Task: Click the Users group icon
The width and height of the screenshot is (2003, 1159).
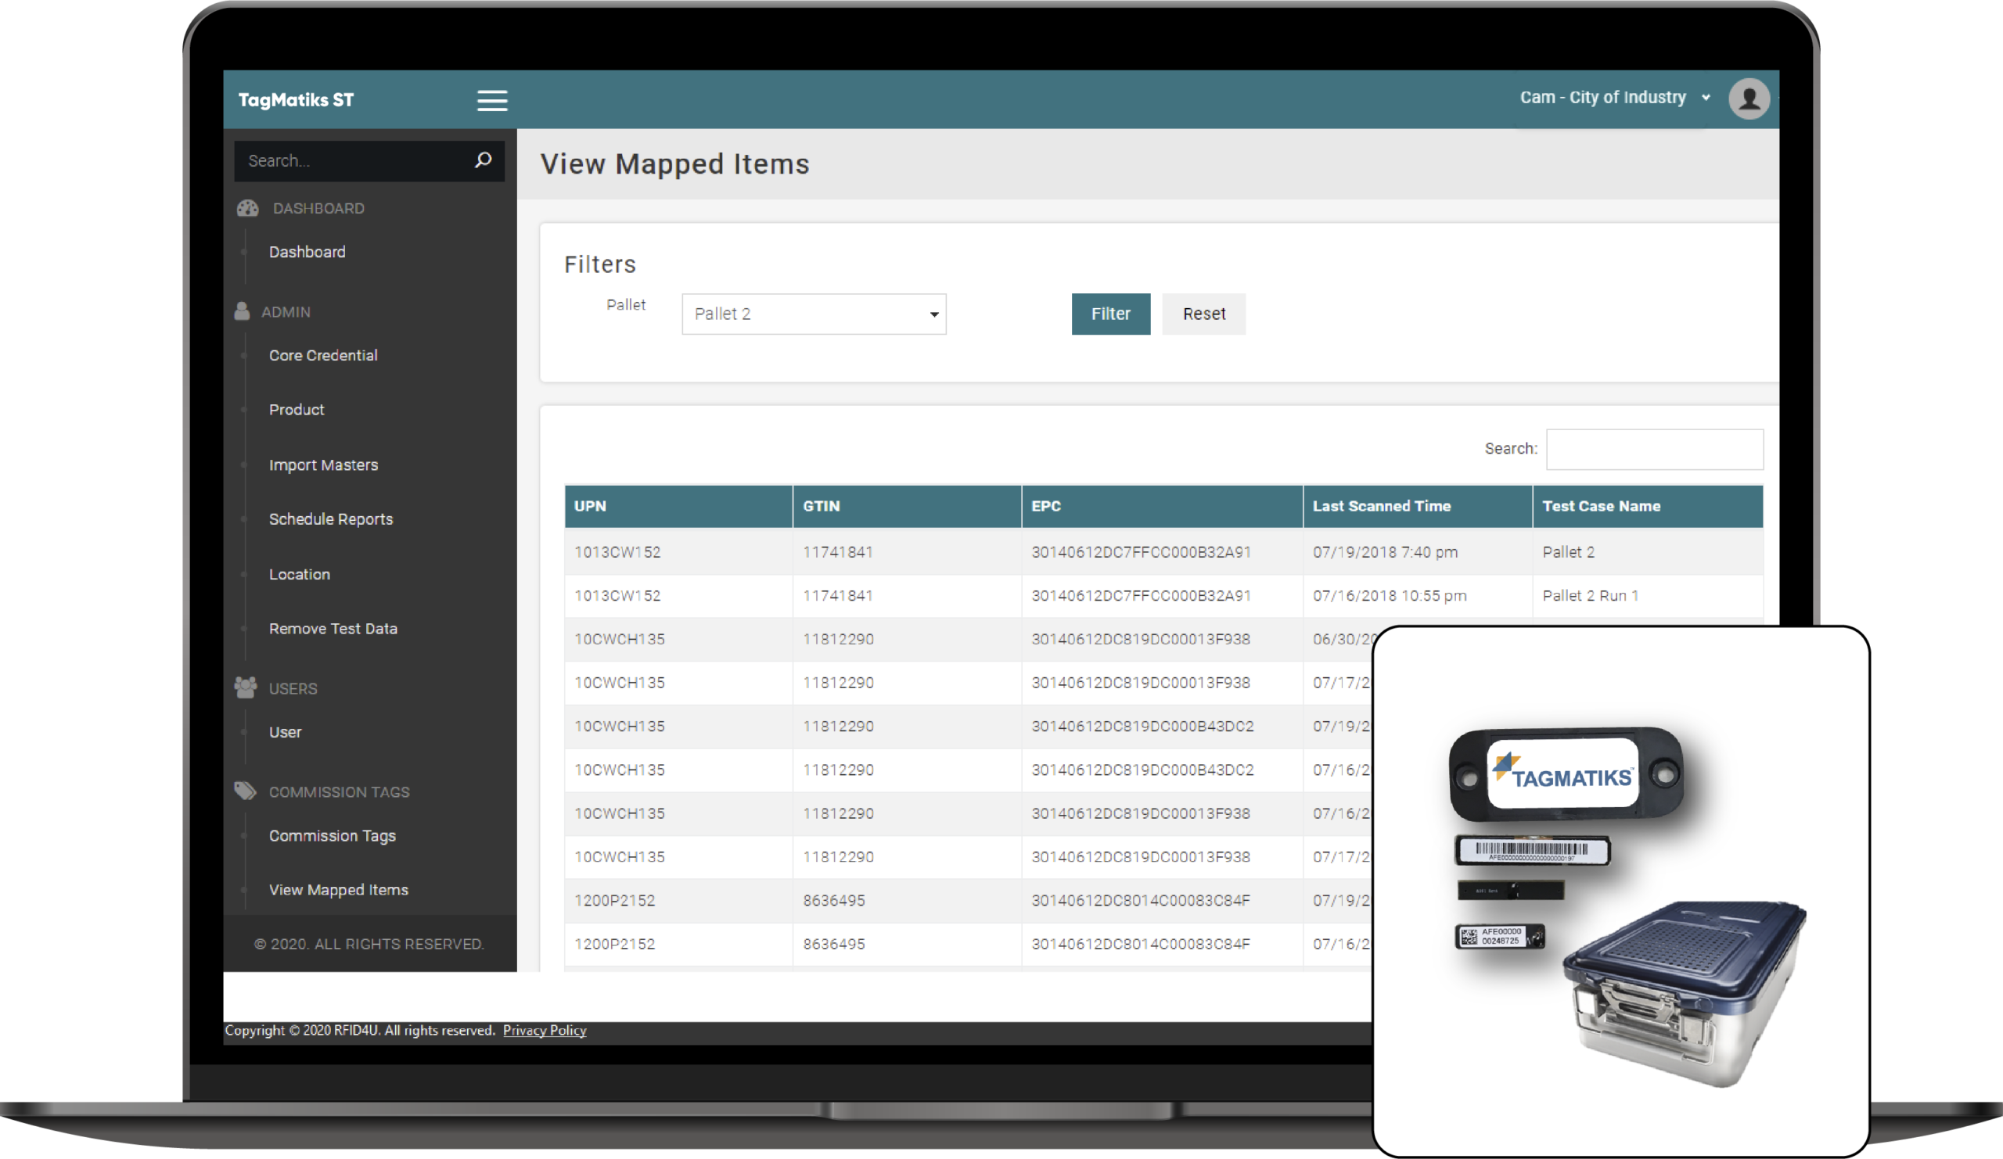Action: click(x=246, y=687)
